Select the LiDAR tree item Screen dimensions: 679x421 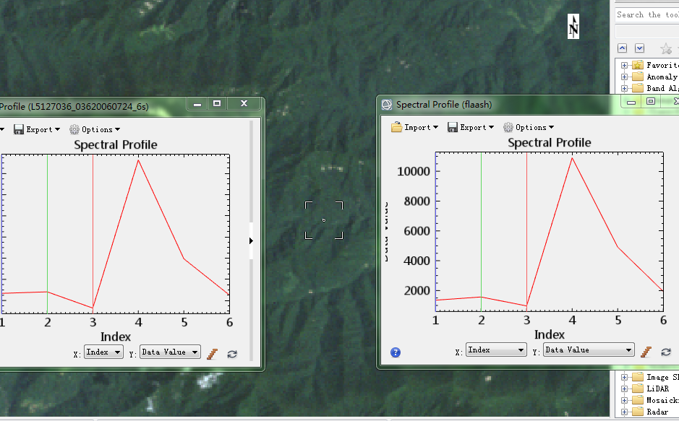point(658,389)
